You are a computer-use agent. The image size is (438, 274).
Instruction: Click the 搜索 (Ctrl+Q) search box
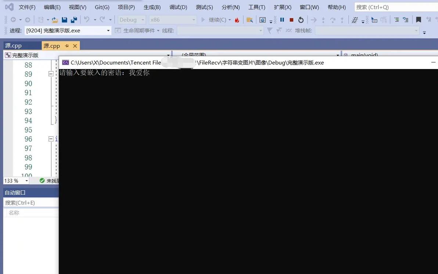[396, 7]
